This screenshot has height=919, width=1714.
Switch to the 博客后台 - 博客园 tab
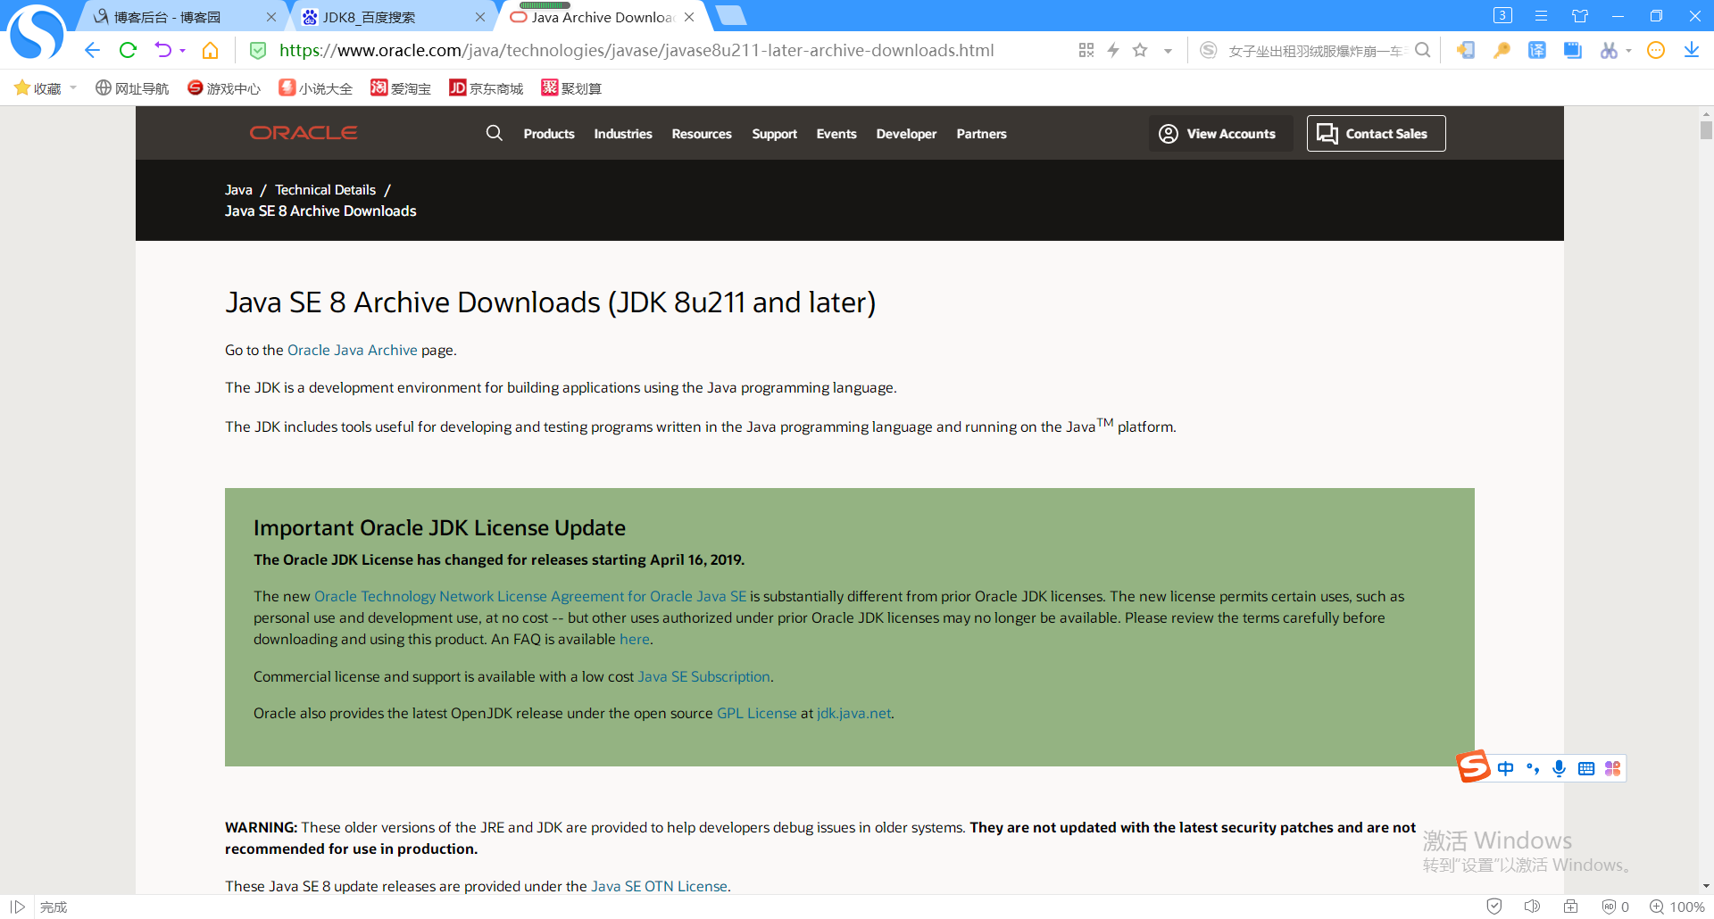(x=182, y=17)
